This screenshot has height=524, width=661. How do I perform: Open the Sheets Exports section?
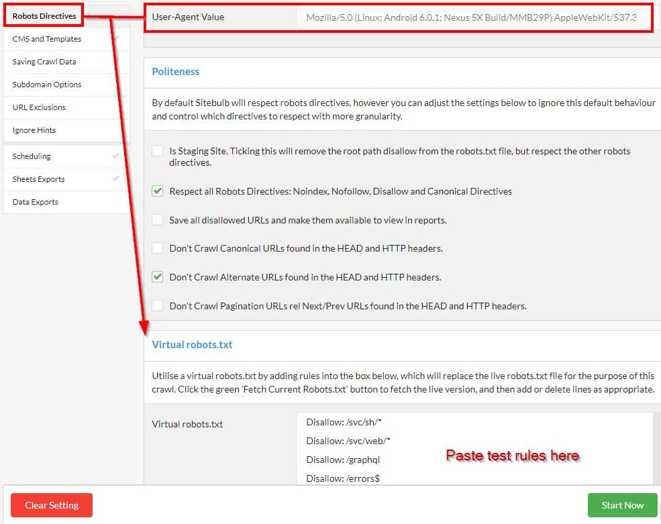(x=66, y=179)
